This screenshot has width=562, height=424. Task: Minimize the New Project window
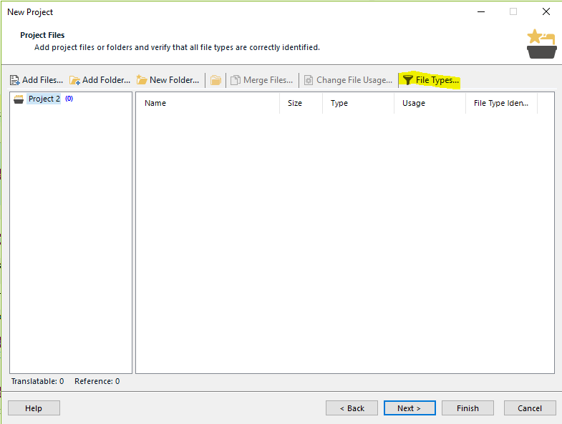tap(481, 12)
